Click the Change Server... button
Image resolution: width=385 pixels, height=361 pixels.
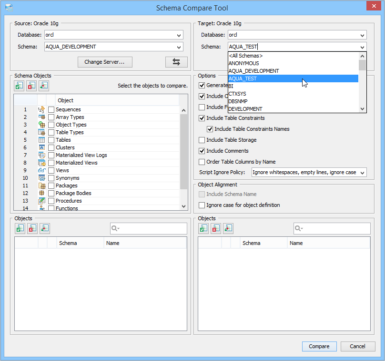pos(105,62)
